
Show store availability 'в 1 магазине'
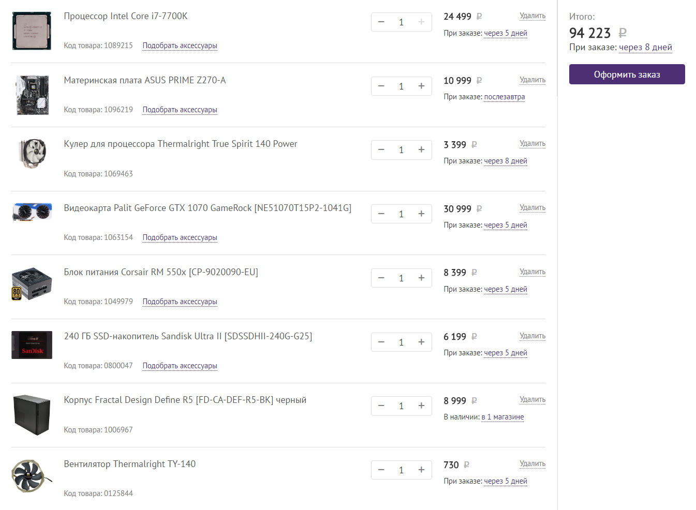coord(502,417)
